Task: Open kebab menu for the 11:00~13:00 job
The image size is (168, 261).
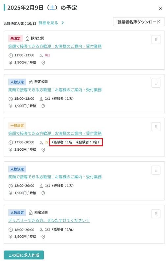Action: pyautogui.click(x=156, y=40)
